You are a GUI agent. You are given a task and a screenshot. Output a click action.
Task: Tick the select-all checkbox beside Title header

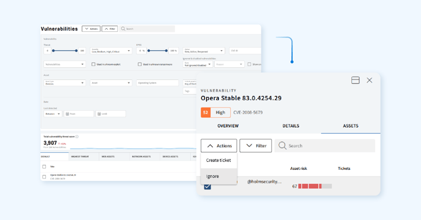(44, 167)
